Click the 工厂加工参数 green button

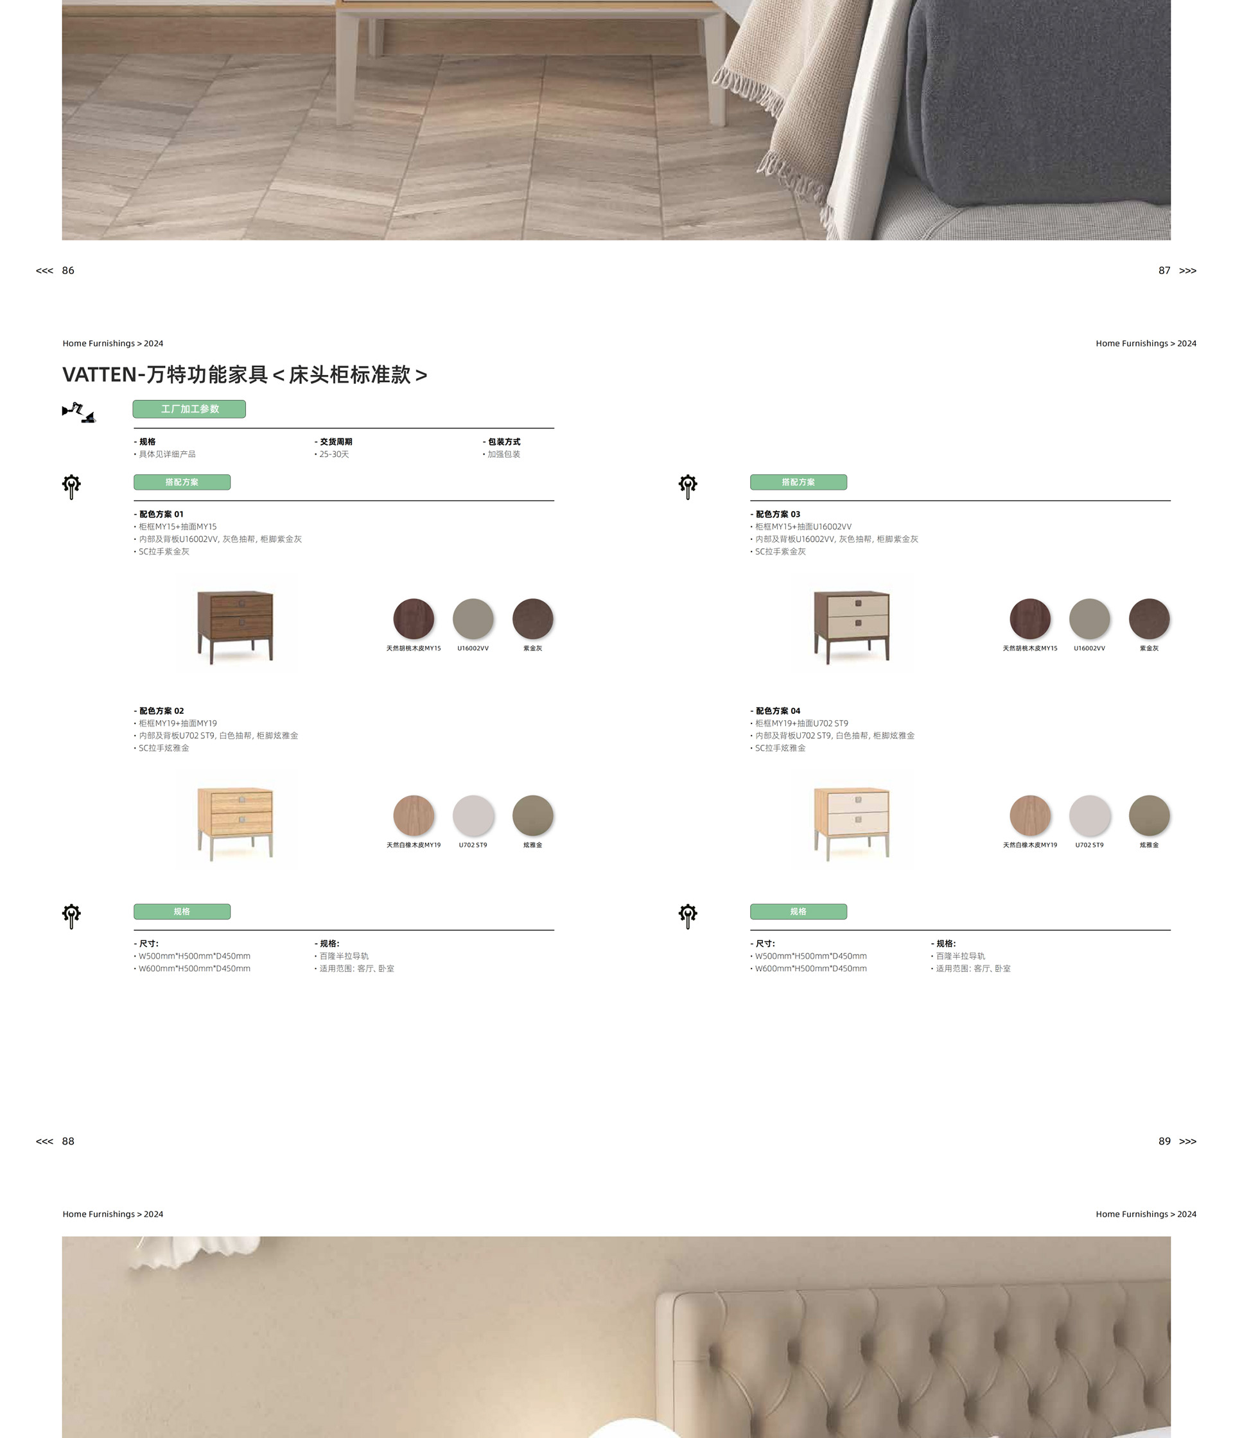(189, 409)
